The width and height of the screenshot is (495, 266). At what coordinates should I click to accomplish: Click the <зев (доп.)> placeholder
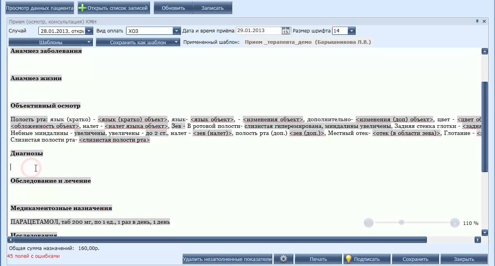coord(307,133)
